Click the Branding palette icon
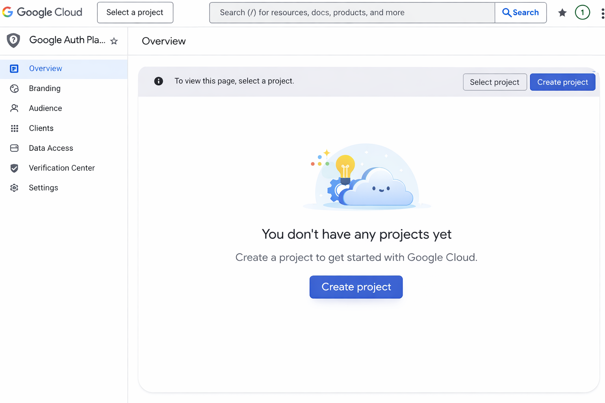605x403 pixels. (15, 89)
